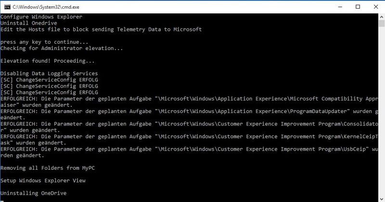Click the first "[SC] ChangeServiceConfig ERFOLG" line
Image resolution: width=385 pixels, height=202 pixels.
(49, 79)
